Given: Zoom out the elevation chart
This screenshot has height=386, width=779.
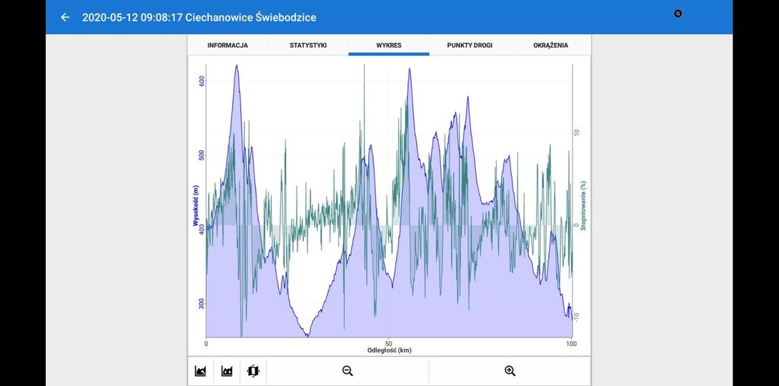Looking at the screenshot, I should click(348, 370).
